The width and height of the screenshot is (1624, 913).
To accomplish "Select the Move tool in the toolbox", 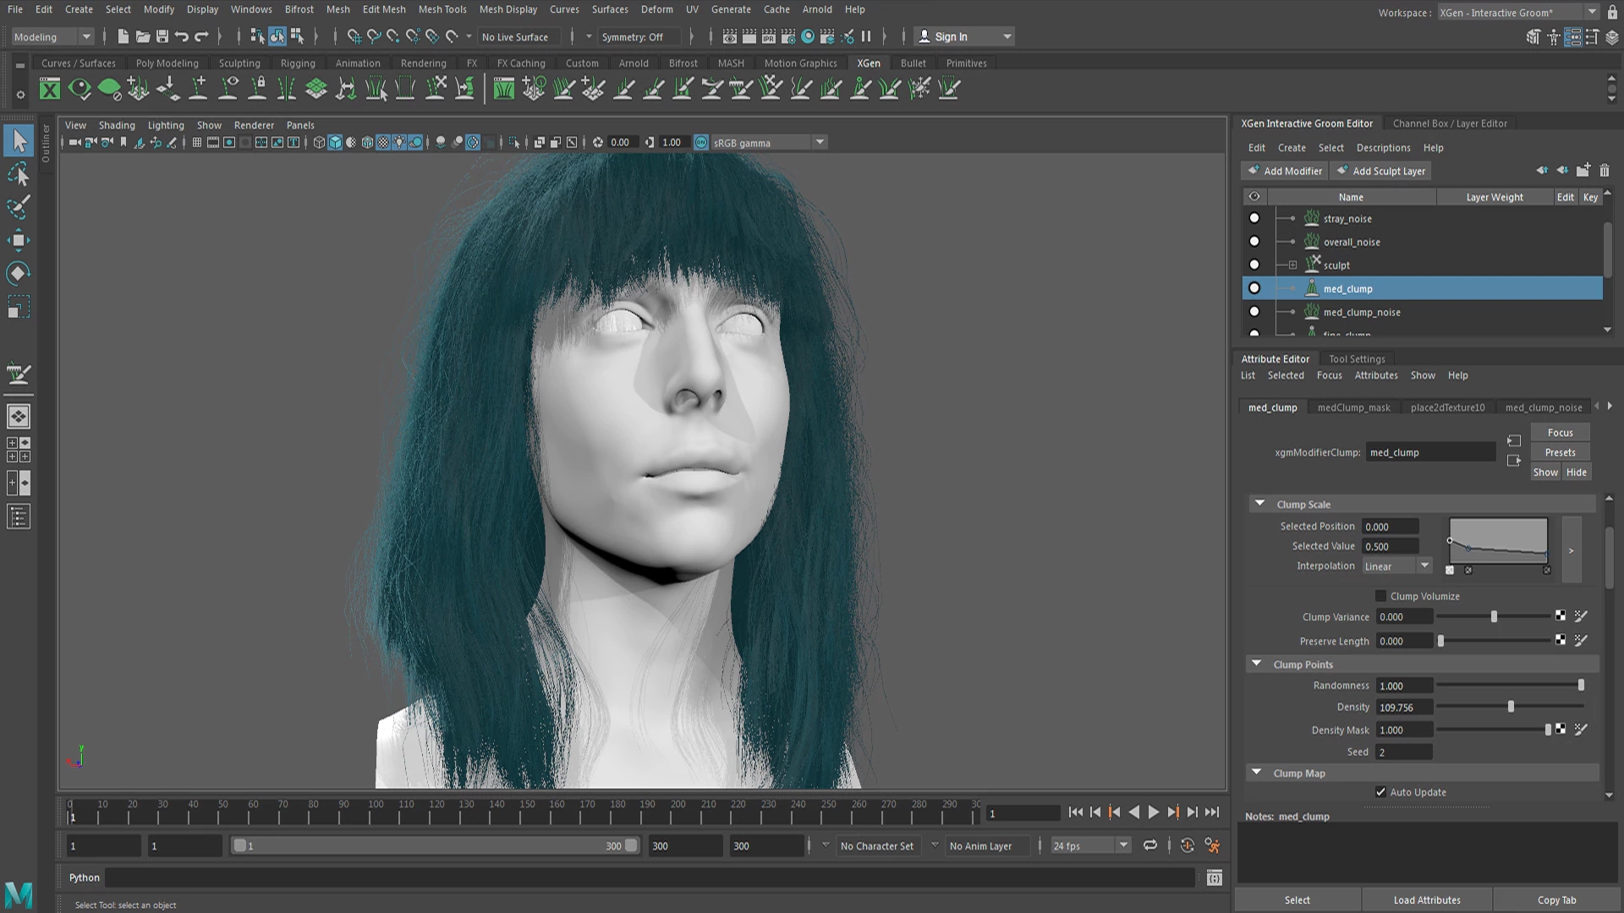I will (x=19, y=240).
